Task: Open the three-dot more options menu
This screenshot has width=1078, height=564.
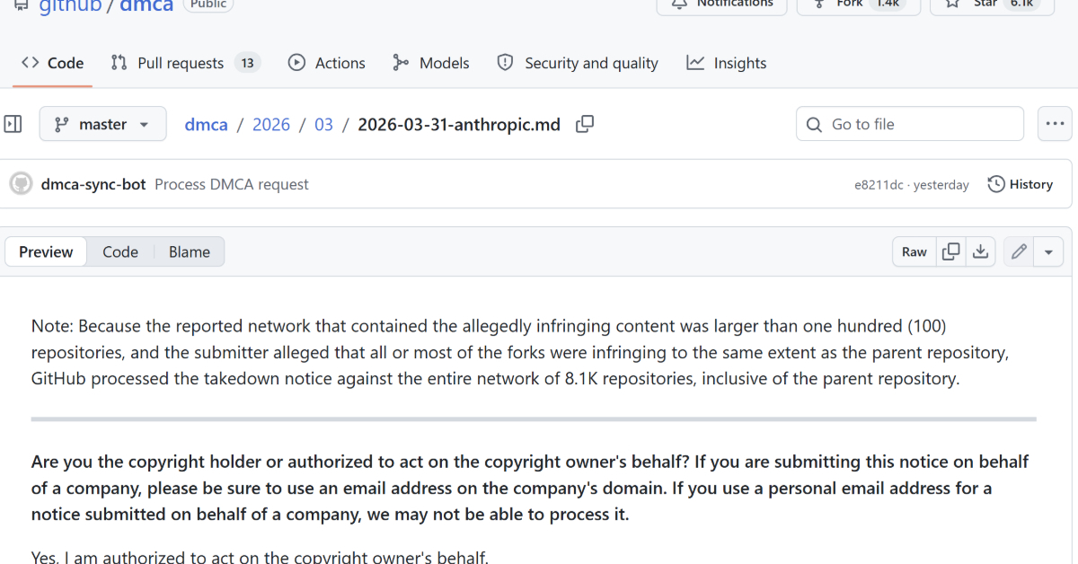Action: pyautogui.click(x=1055, y=124)
